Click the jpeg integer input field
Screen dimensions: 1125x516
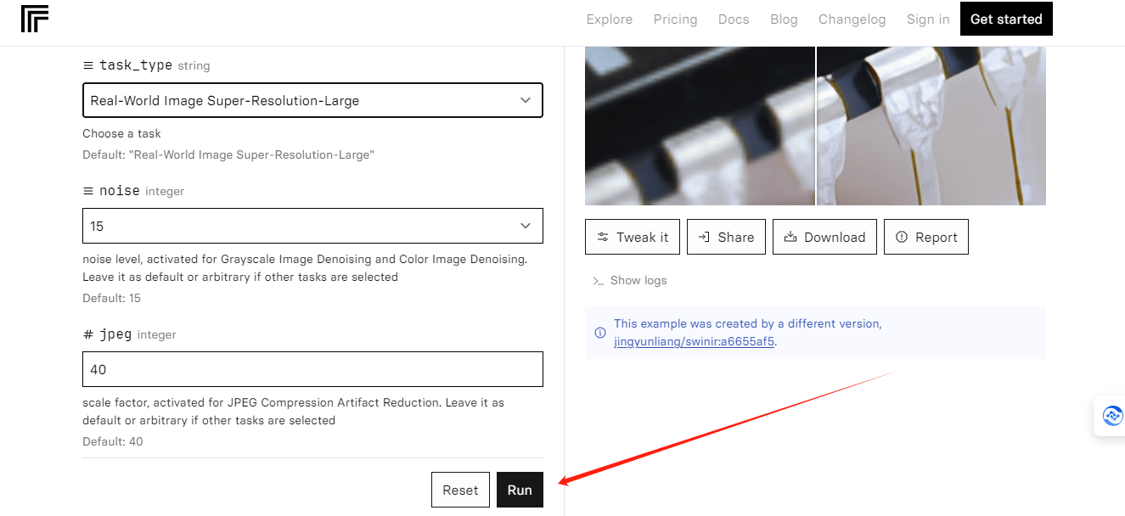pyautogui.click(x=312, y=369)
